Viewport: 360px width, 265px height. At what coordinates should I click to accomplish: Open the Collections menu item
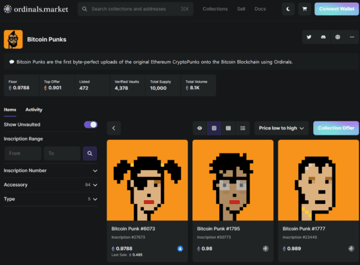pyautogui.click(x=215, y=9)
